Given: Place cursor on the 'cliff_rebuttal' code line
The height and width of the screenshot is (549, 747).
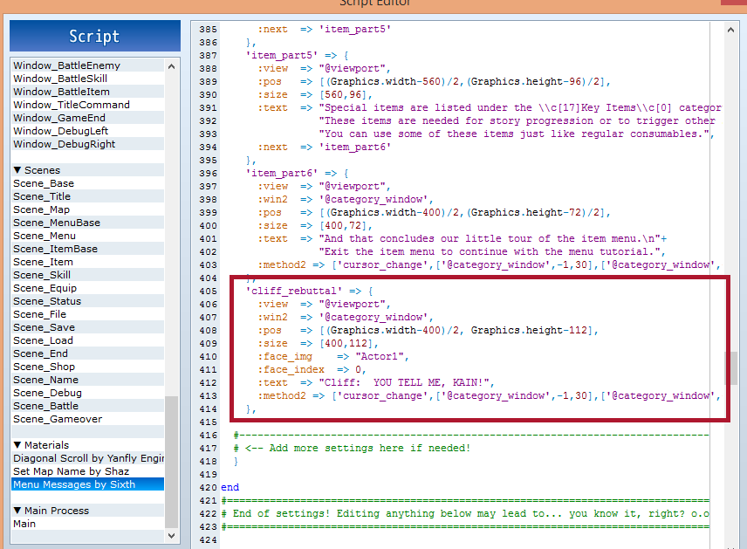Looking at the screenshot, I should (310, 292).
